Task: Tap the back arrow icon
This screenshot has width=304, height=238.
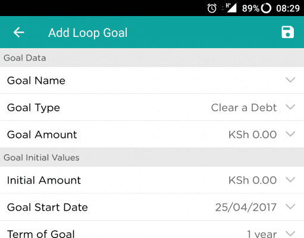Action: pos(19,32)
